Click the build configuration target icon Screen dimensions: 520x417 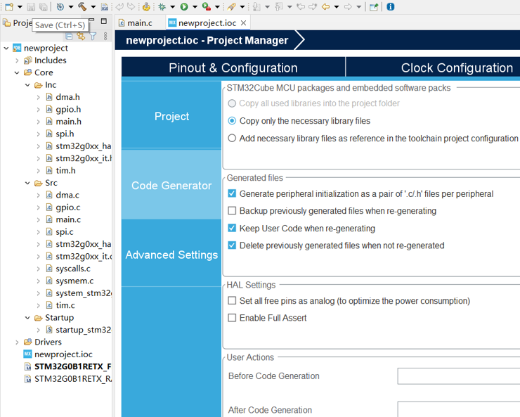coord(60,6)
